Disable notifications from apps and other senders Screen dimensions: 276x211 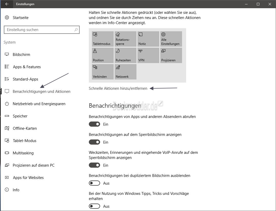(x=94, y=124)
